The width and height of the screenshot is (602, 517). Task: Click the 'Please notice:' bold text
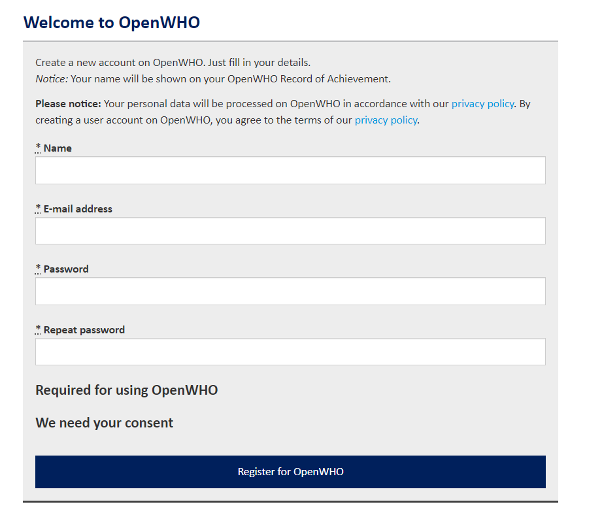point(68,104)
